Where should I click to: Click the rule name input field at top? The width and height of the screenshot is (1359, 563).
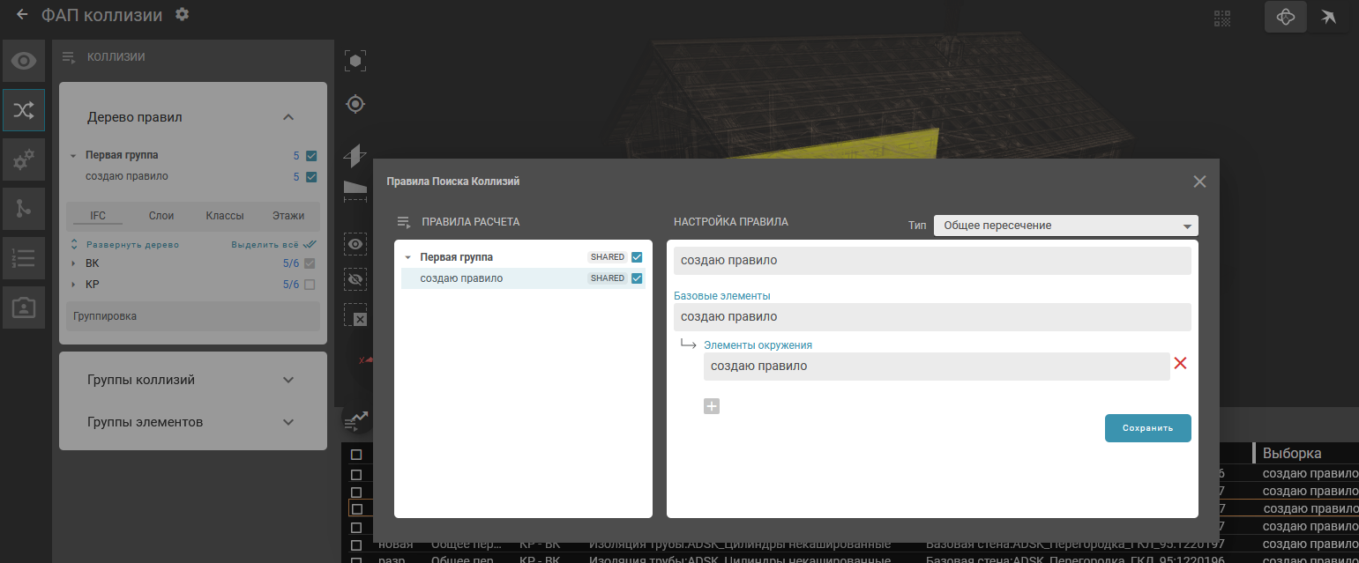click(x=931, y=261)
